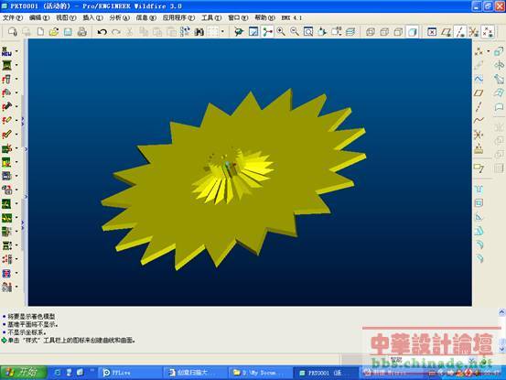Open a file with the folder icon
Image resolution: width=506 pixels, height=380 pixels.
click(54, 32)
